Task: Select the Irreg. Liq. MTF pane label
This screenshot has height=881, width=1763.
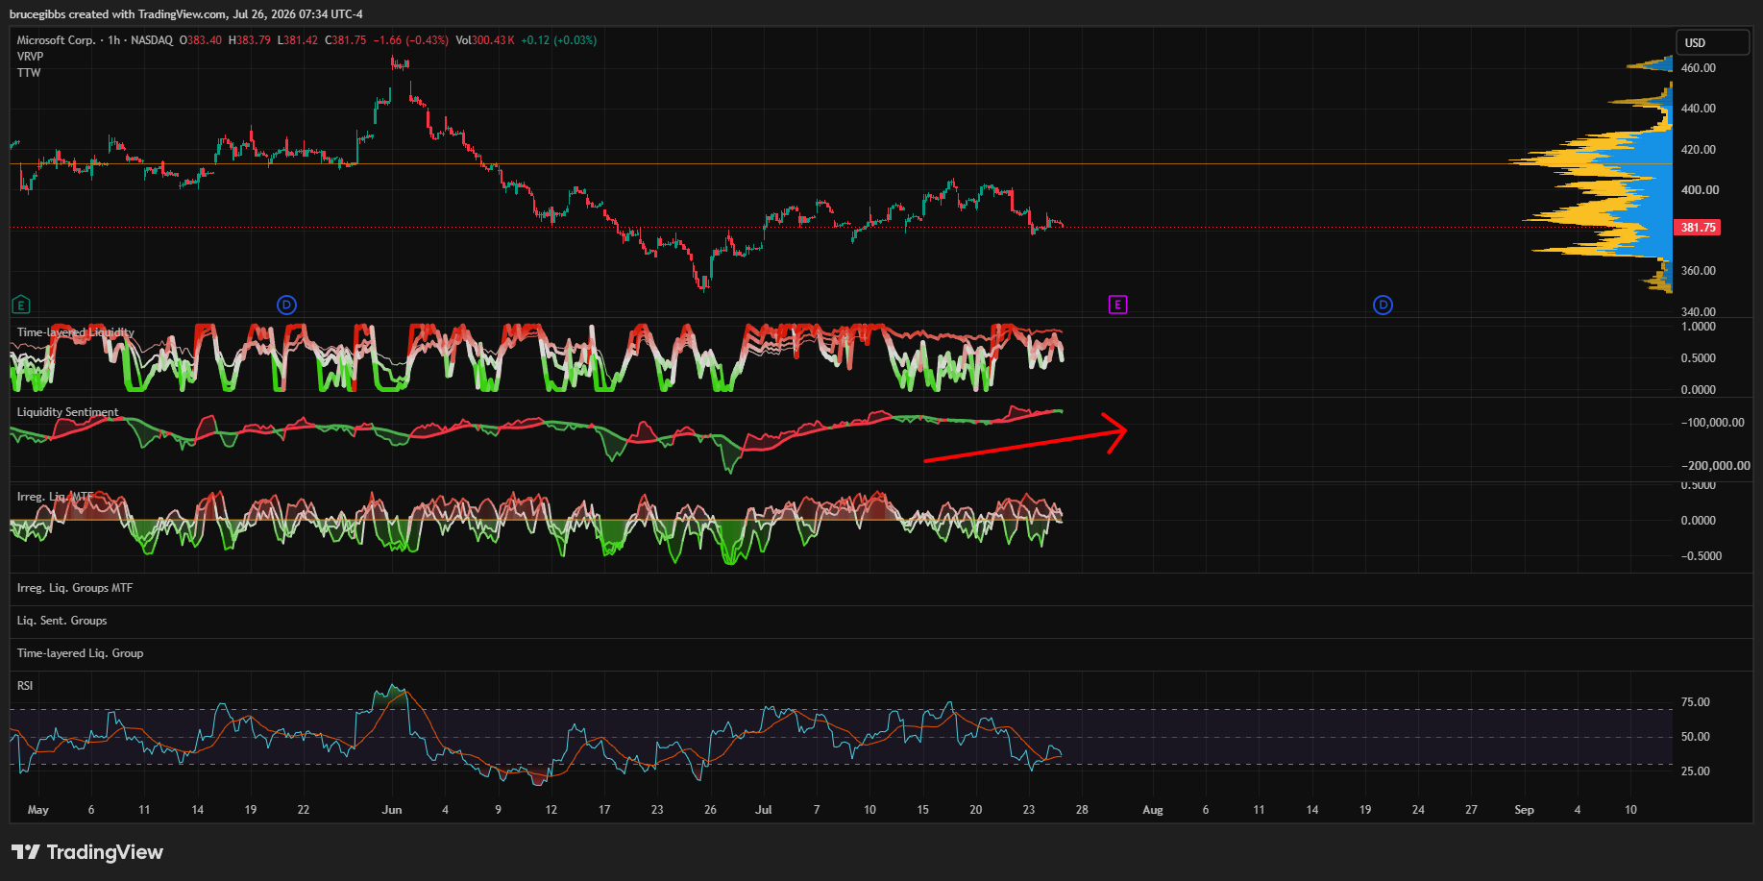Action: coord(56,497)
